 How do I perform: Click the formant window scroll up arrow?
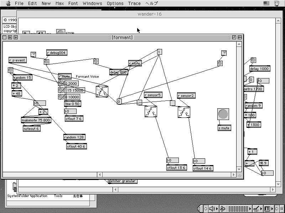(x=239, y=44)
